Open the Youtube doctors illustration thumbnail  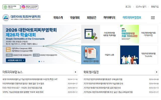tap(130, 55)
